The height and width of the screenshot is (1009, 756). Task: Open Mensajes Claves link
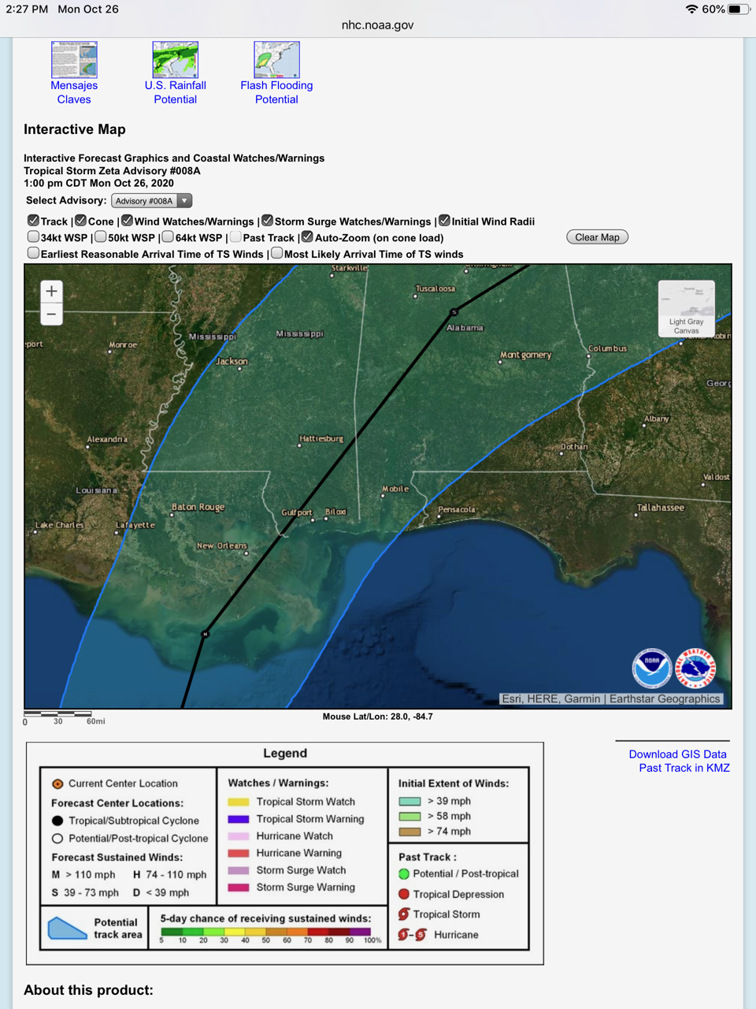(x=74, y=92)
